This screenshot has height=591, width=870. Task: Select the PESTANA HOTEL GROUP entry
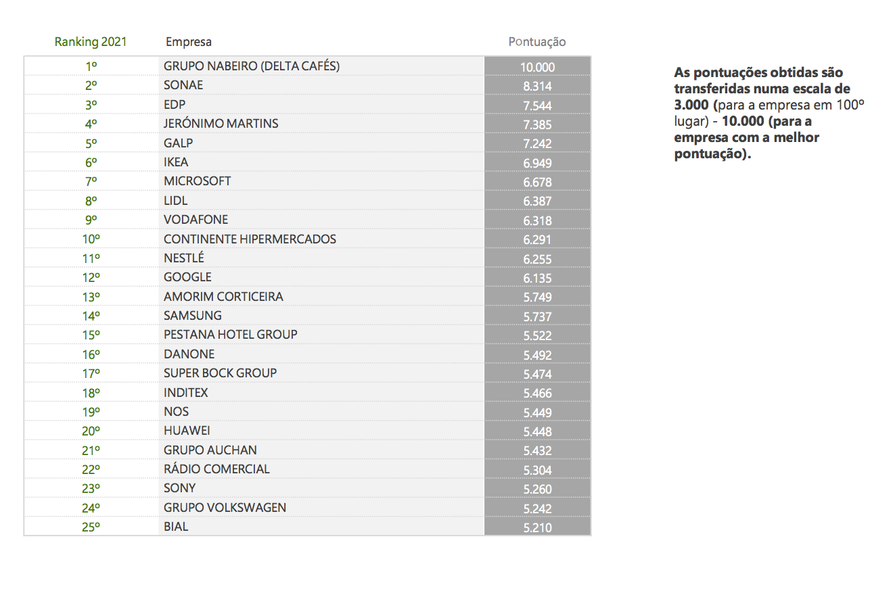[x=231, y=335]
